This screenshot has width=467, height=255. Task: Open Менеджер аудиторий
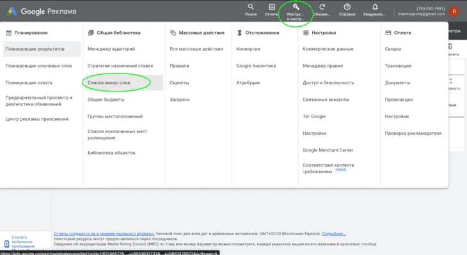coord(111,49)
